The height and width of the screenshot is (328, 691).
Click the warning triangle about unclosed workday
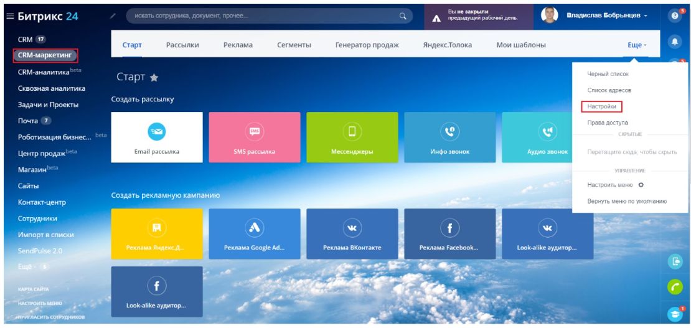coord(436,18)
